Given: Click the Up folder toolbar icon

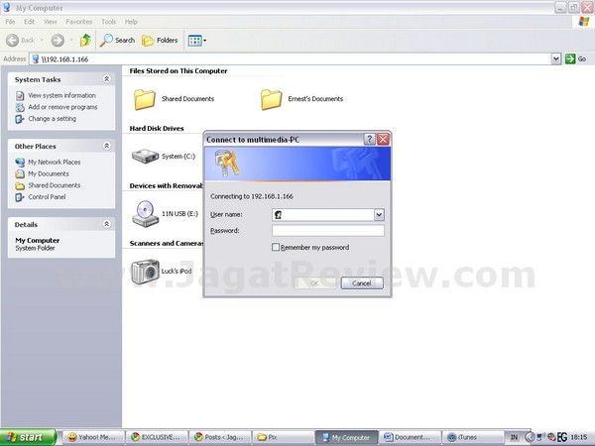Looking at the screenshot, I should pos(86,41).
